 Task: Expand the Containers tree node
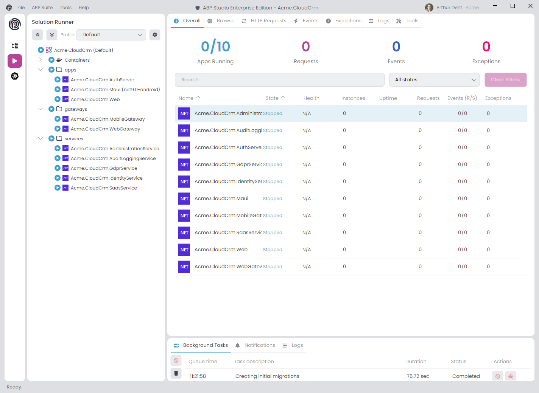(x=41, y=60)
